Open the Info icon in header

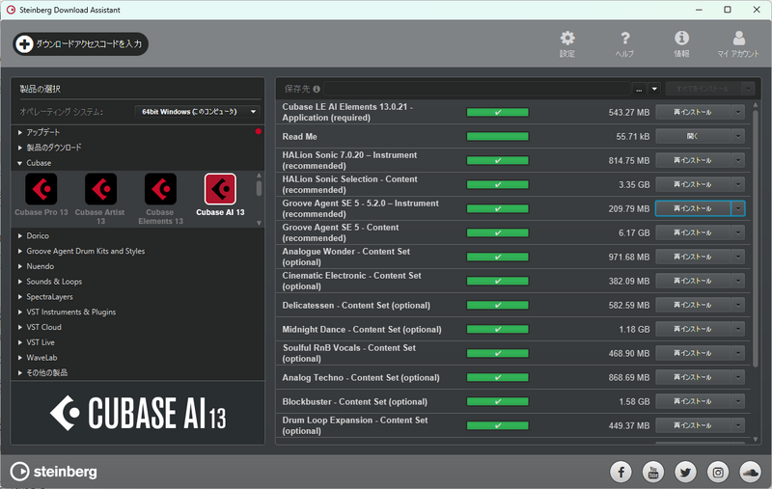(x=681, y=38)
